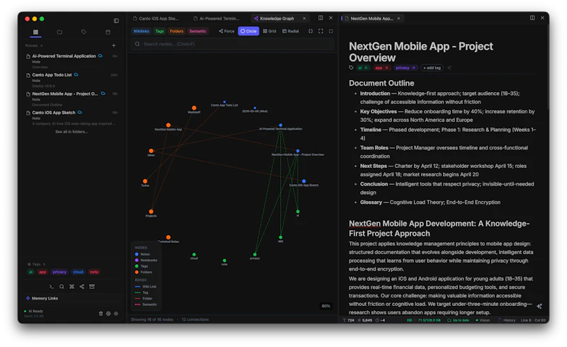The width and height of the screenshot is (567, 347).
Task: Click the fit-to-screen graph icon
Action: pos(321,31)
